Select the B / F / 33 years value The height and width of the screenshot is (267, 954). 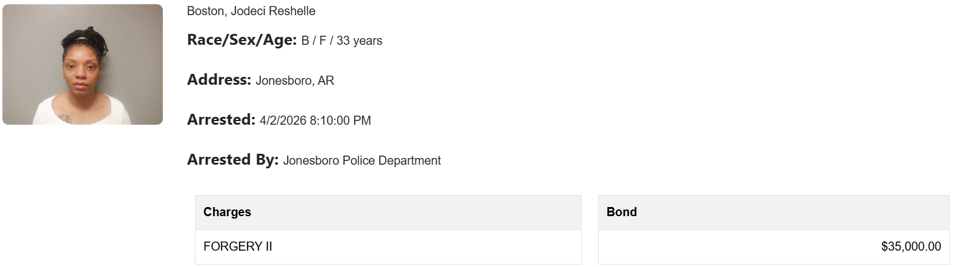341,41
